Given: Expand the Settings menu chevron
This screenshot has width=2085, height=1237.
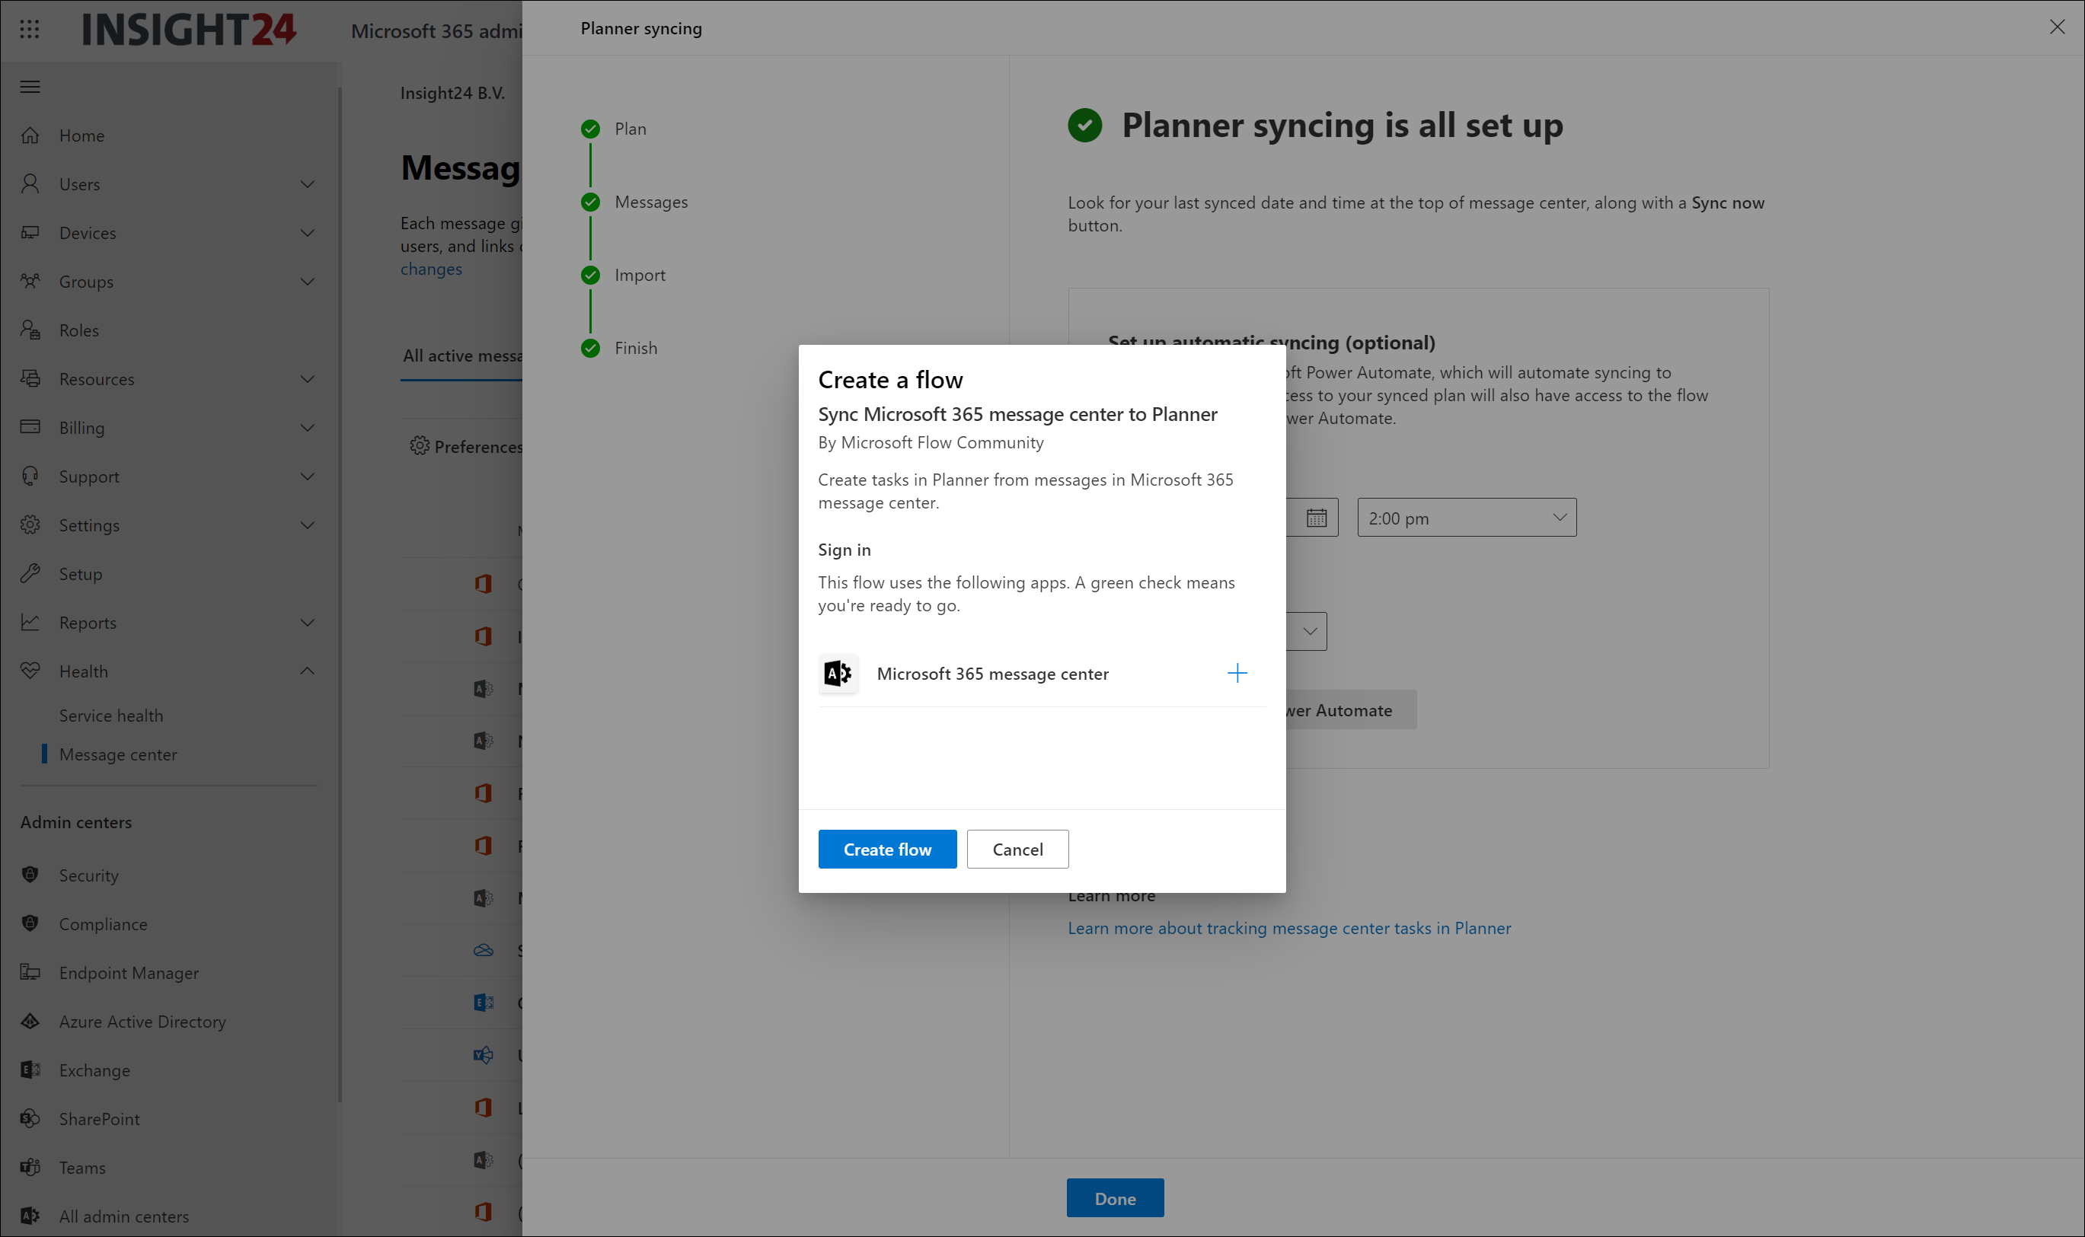Looking at the screenshot, I should pos(307,525).
